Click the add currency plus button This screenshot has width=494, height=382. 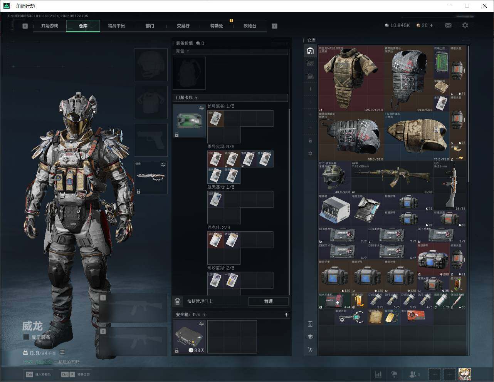[431, 25]
